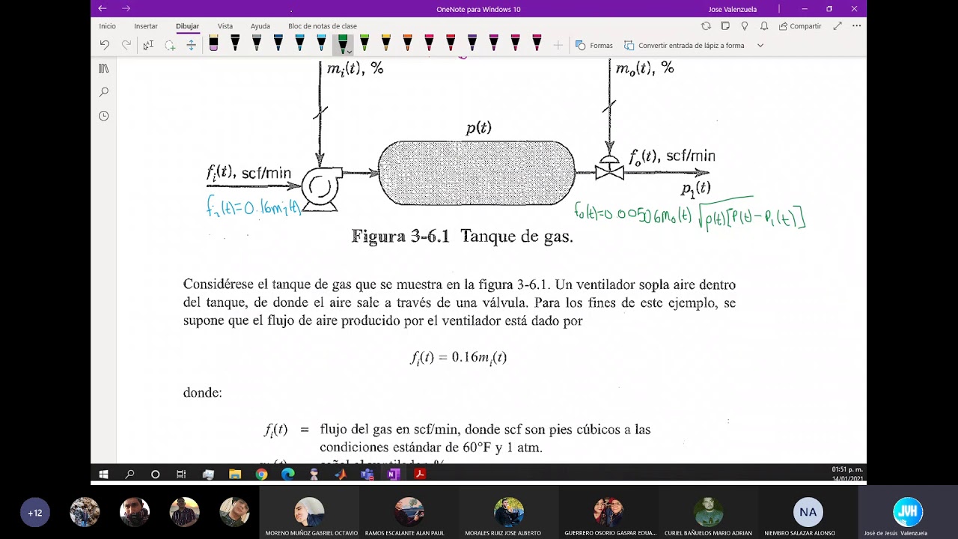
Task: Open the Vista tab
Action: tap(225, 26)
